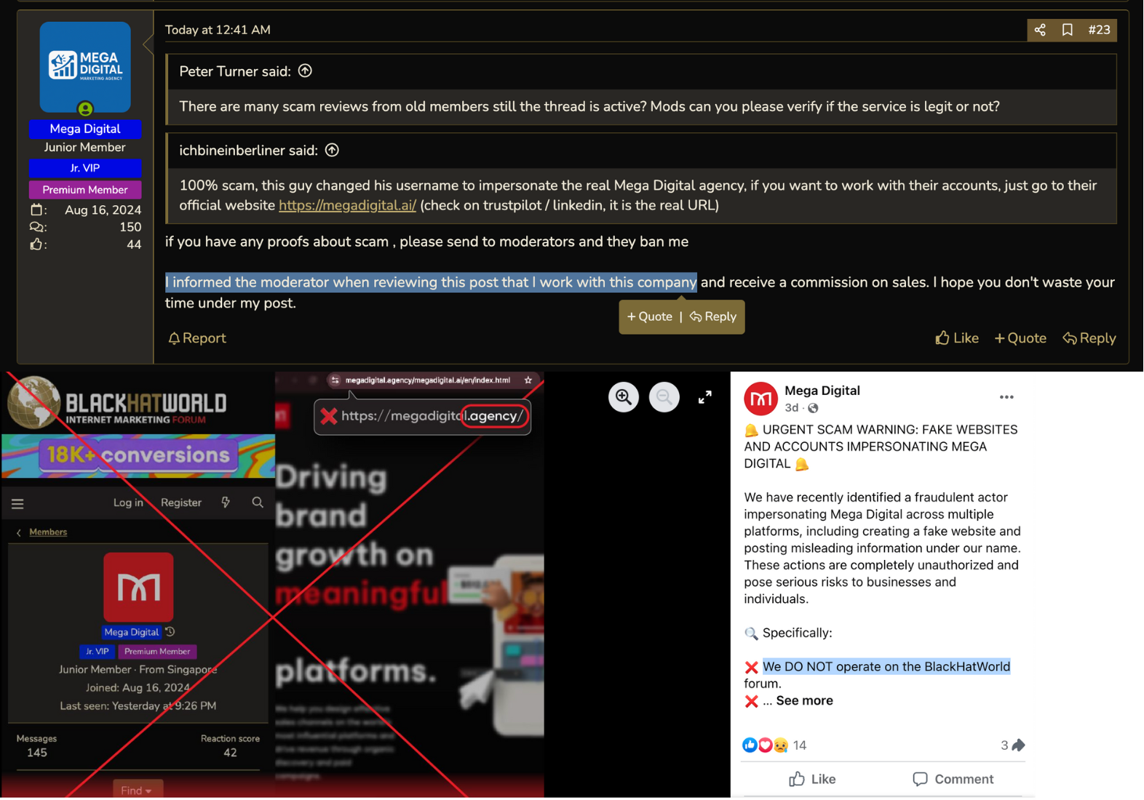View the 14 reactions on the Facebook post

774,745
